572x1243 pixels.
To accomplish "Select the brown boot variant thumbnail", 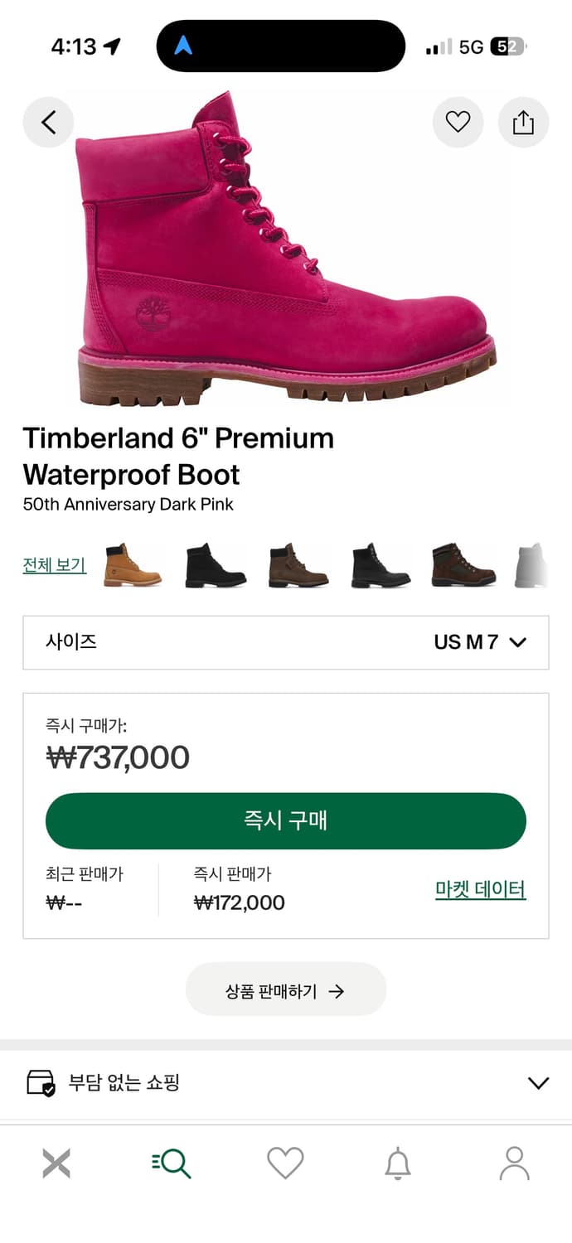I will click(x=298, y=566).
